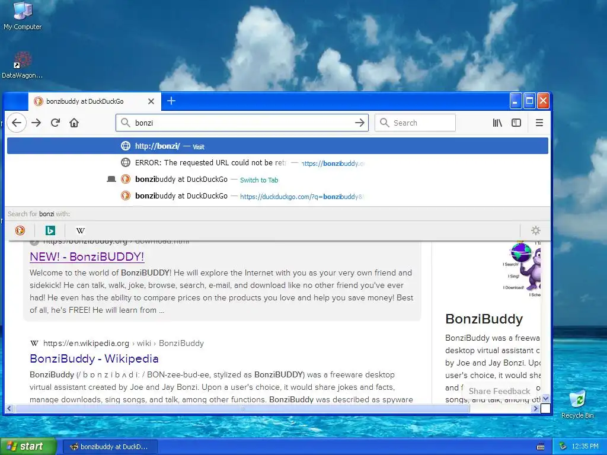607x455 pixels.
Task: Select the My Computer desktop icon
Action: (x=23, y=16)
